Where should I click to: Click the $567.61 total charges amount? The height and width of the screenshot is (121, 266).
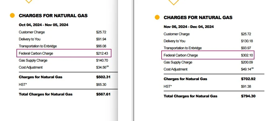tap(103, 94)
